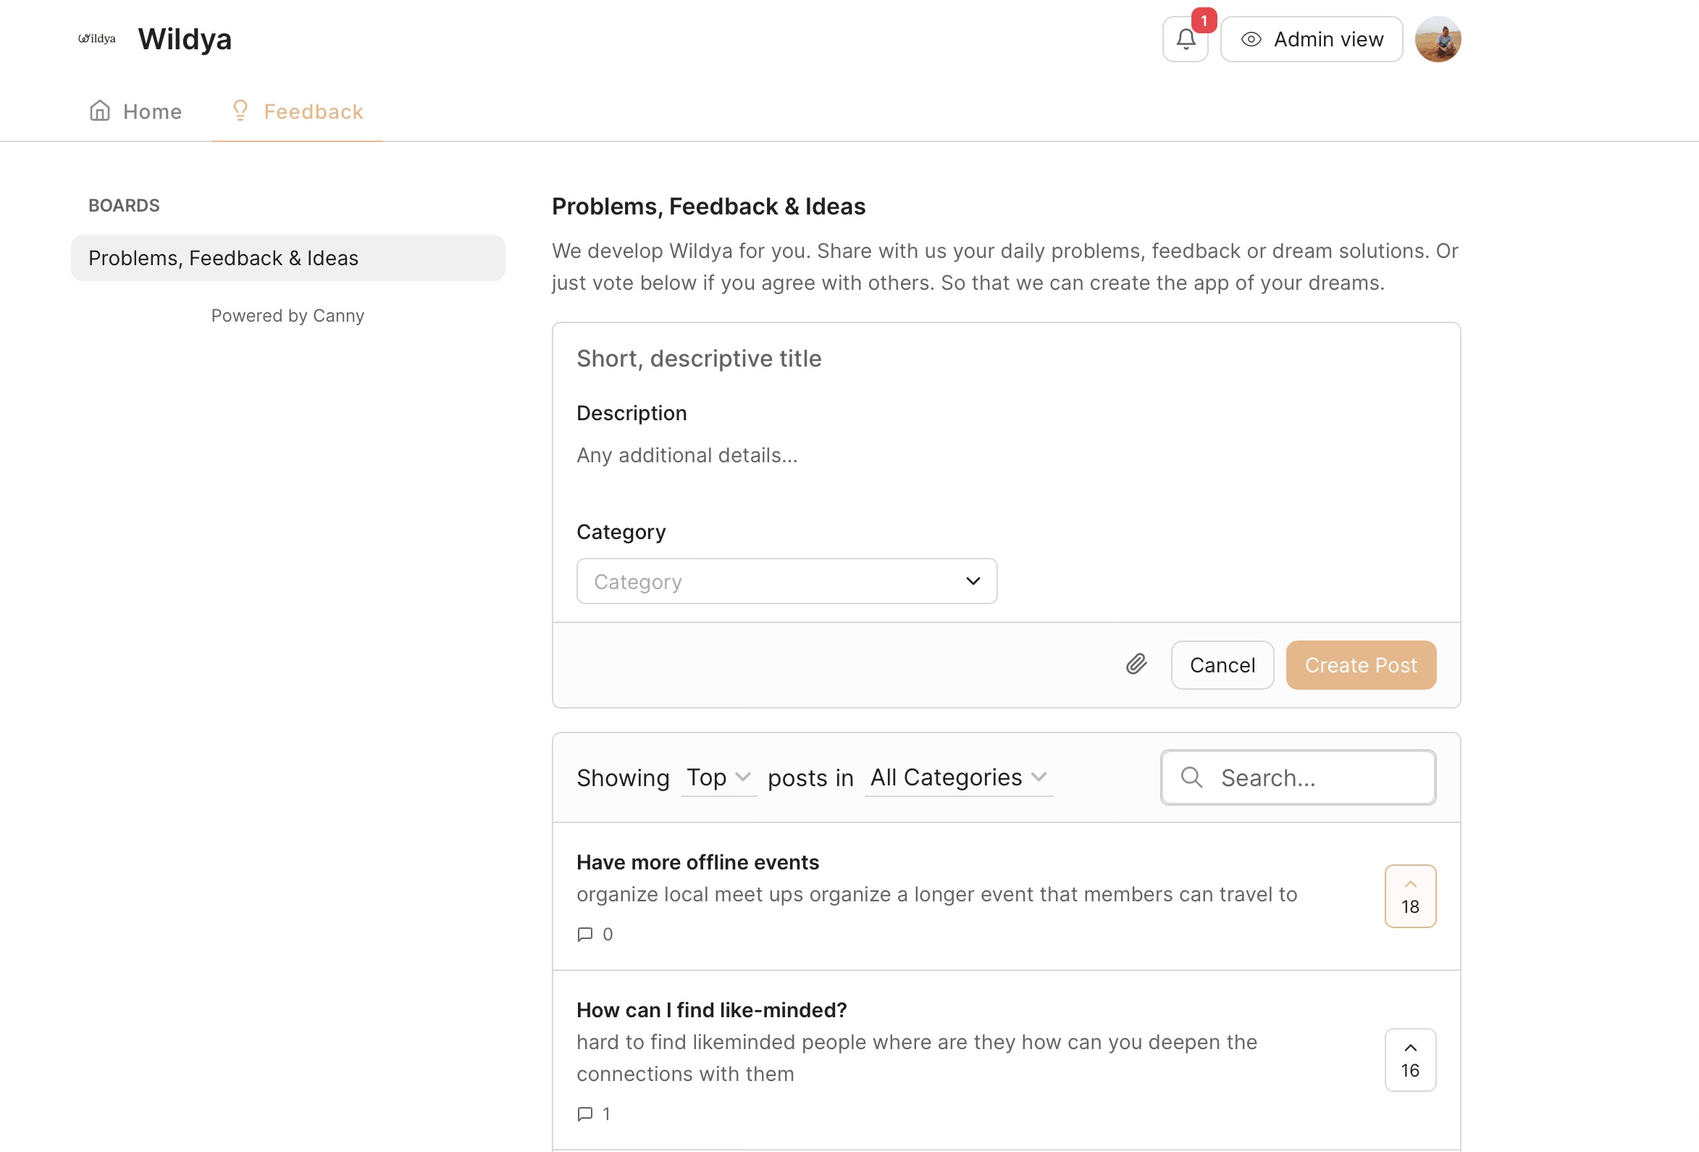Open the user avatar profile menu
1699x1152 pixels.
coord(1438,40)
